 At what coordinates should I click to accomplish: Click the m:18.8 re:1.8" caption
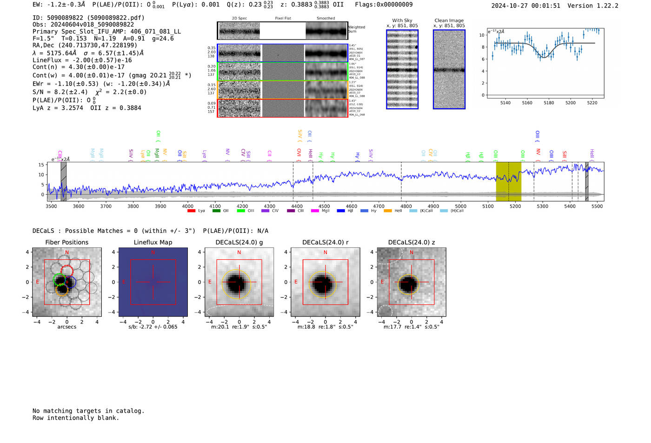pyautogui.click(x=325, y=327)
